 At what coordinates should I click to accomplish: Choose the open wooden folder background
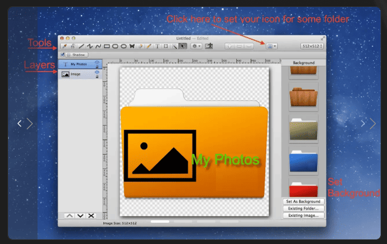tap(303, 96)
